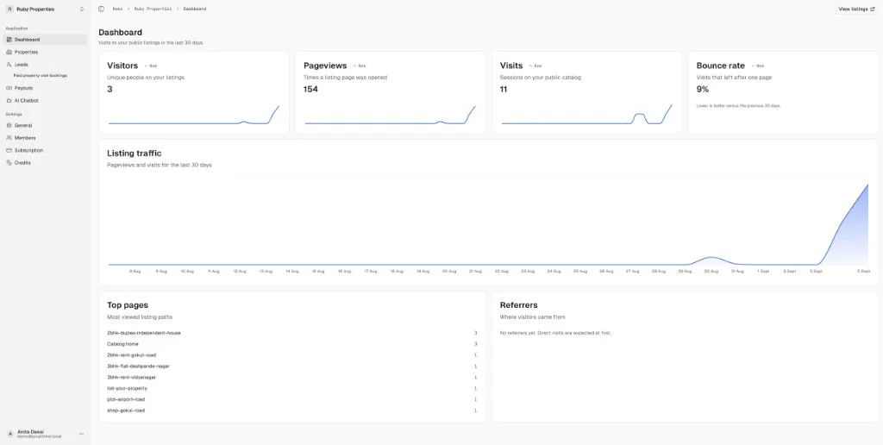Image resolution: width=883 pixels, height=445 pixels.
Task: Select the 2bhk-duplex-independent-house row
Action: [x=291, y=333]
